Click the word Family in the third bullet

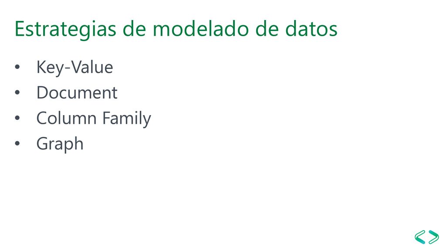(127, 119)
